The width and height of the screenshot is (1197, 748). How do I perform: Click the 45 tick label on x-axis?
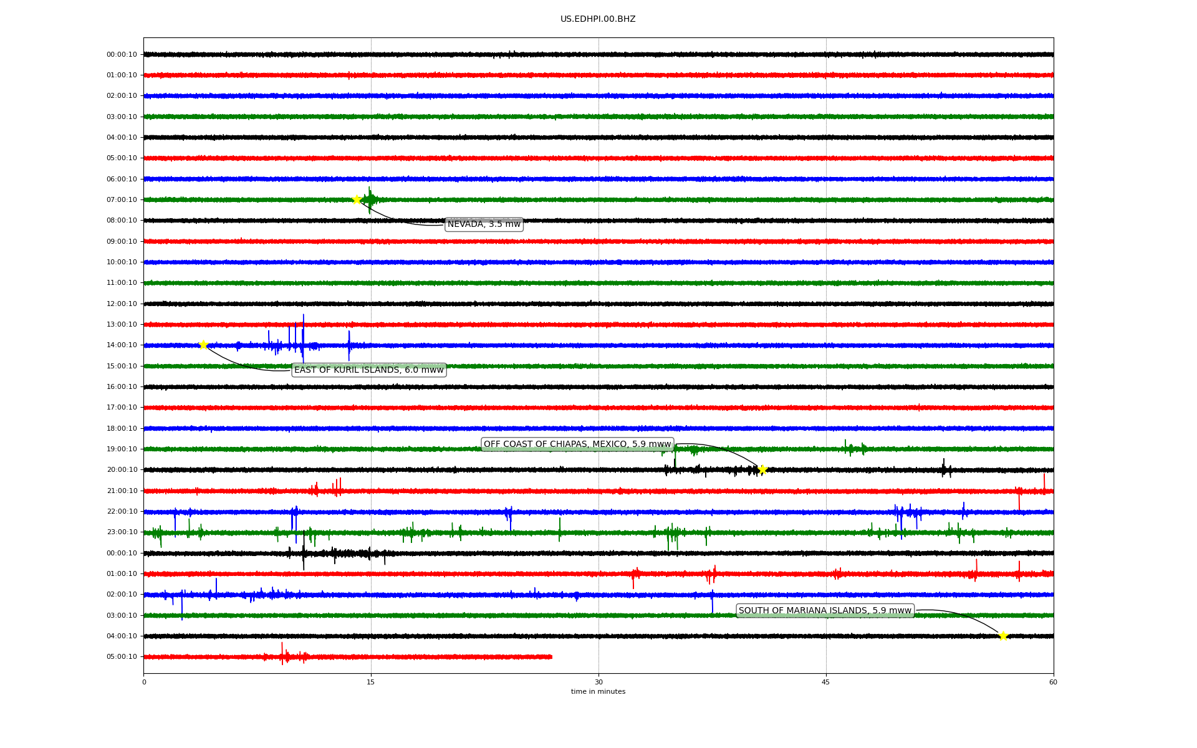click(x=826, y=682)
